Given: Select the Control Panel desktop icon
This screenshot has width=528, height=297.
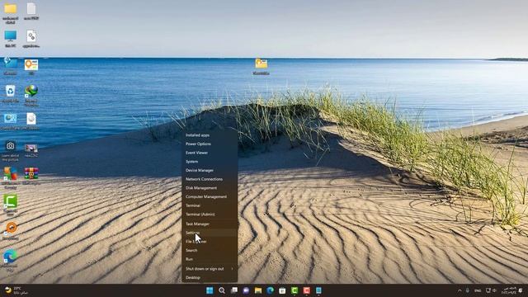Looking at the screenshot, I should coord(11,121).
